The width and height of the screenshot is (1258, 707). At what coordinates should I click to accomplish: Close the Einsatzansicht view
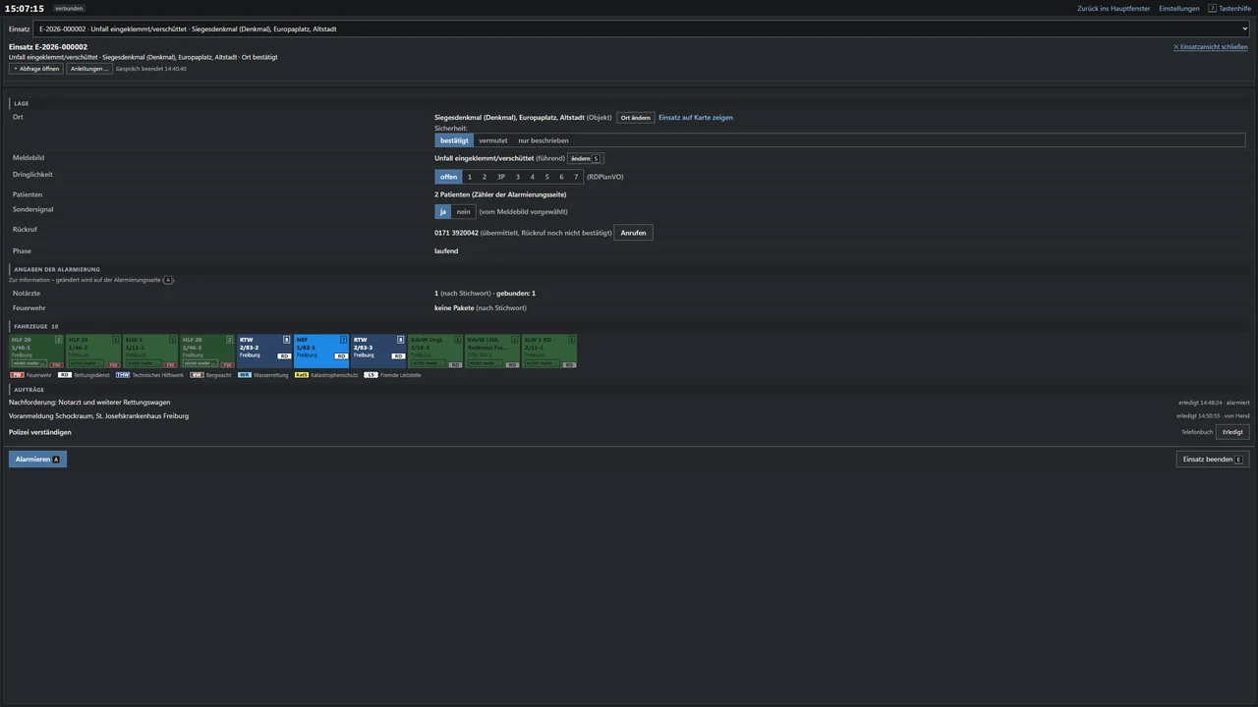(x=1210, y=47)
